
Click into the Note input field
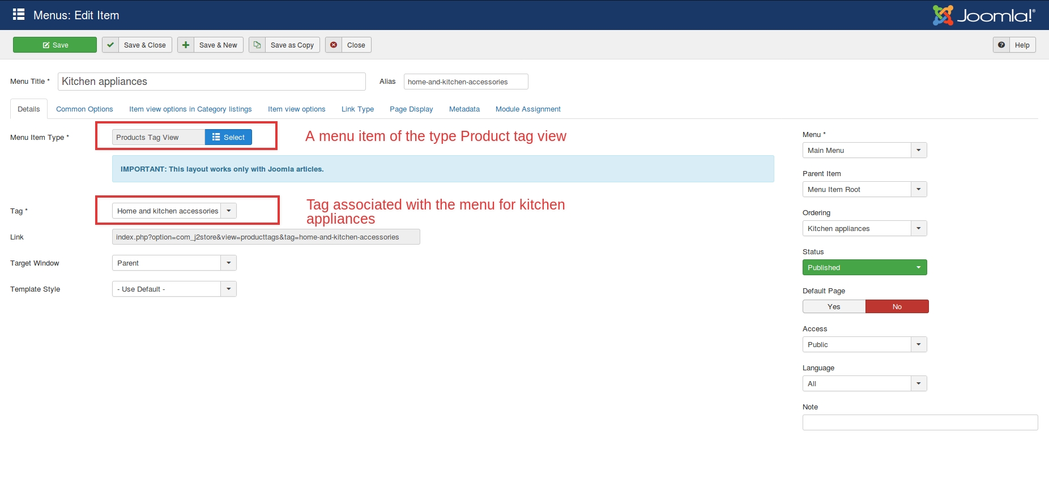pyautogui.click(x=920, y=422)
